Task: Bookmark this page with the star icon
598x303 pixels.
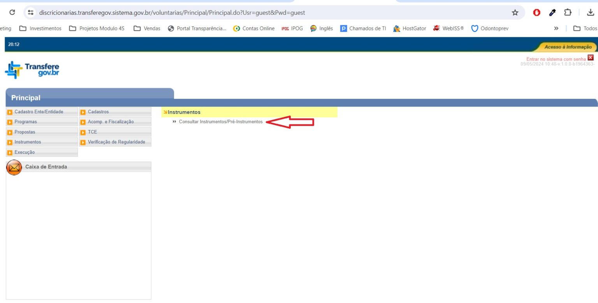Action: click(515, 13)
